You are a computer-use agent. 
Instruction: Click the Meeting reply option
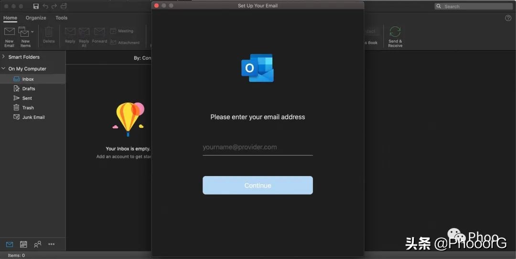click(x=122, y=31)
